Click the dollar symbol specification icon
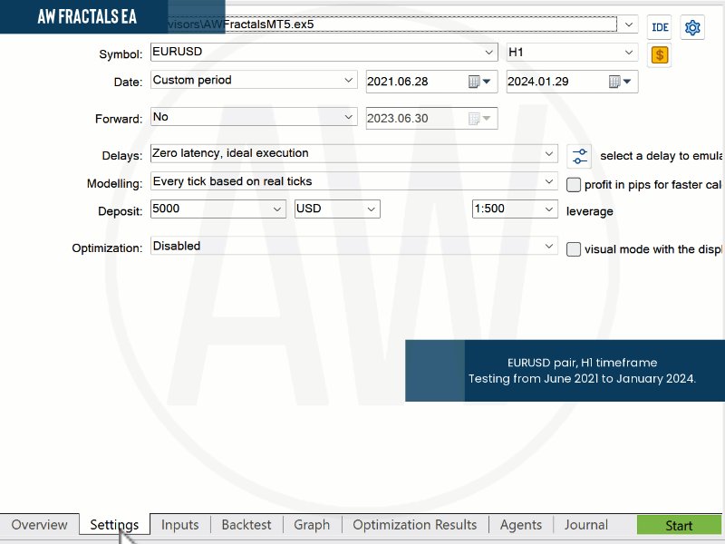 [x=660, y=55]
